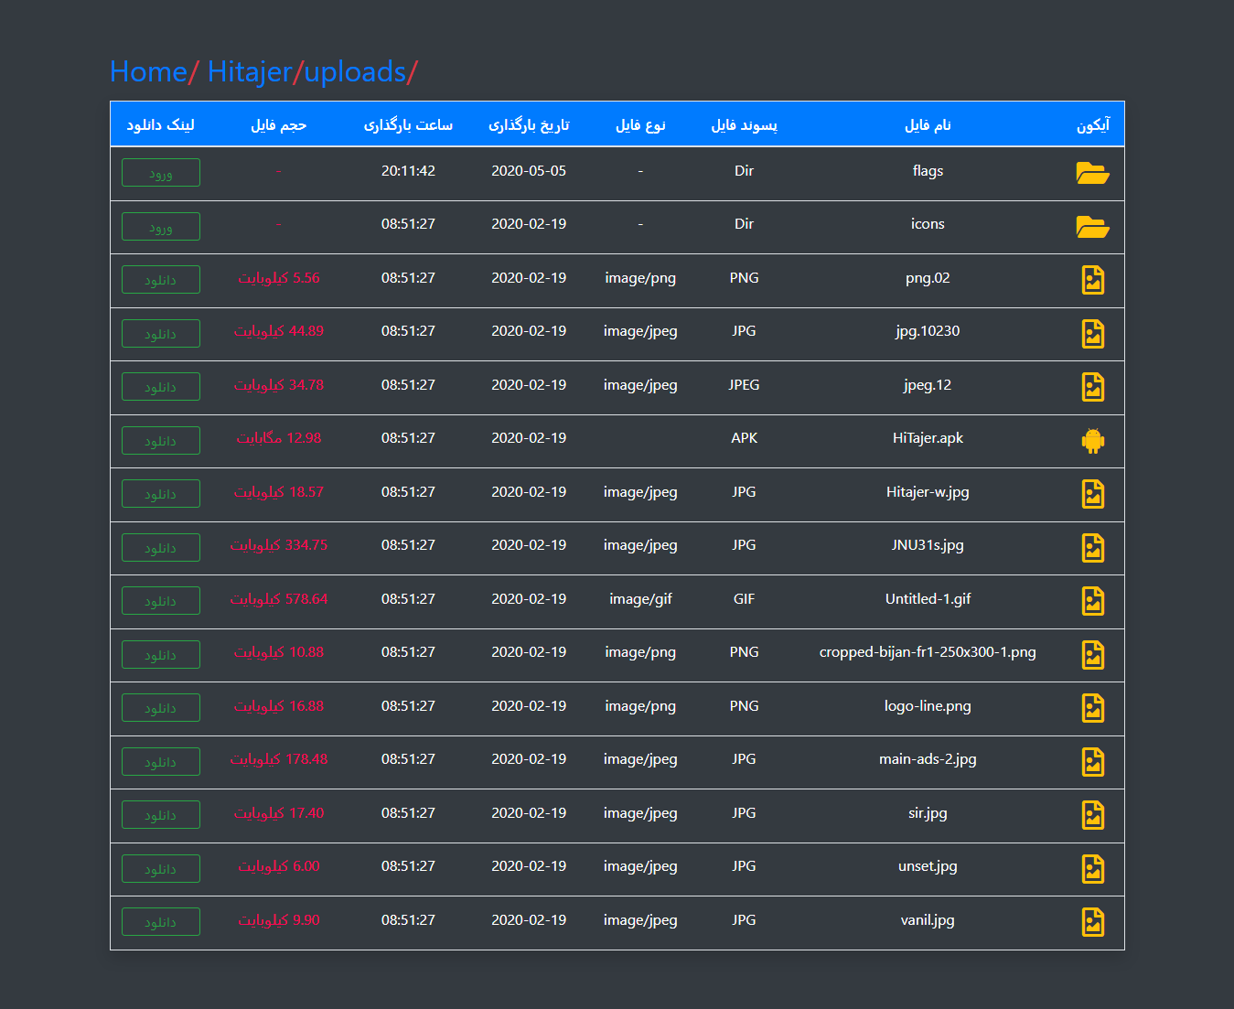This screenshot has height=1009, width=1234.
Task: Click the Android icon for HiTajer.apk
Action: (x=1093, y=441)
